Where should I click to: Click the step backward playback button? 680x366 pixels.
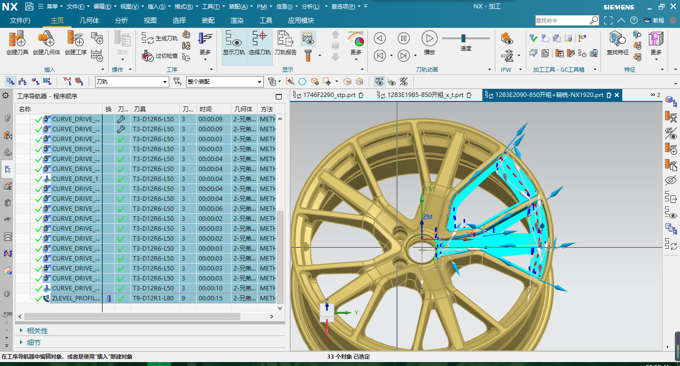pyautogui.click(x=380, y=38)
